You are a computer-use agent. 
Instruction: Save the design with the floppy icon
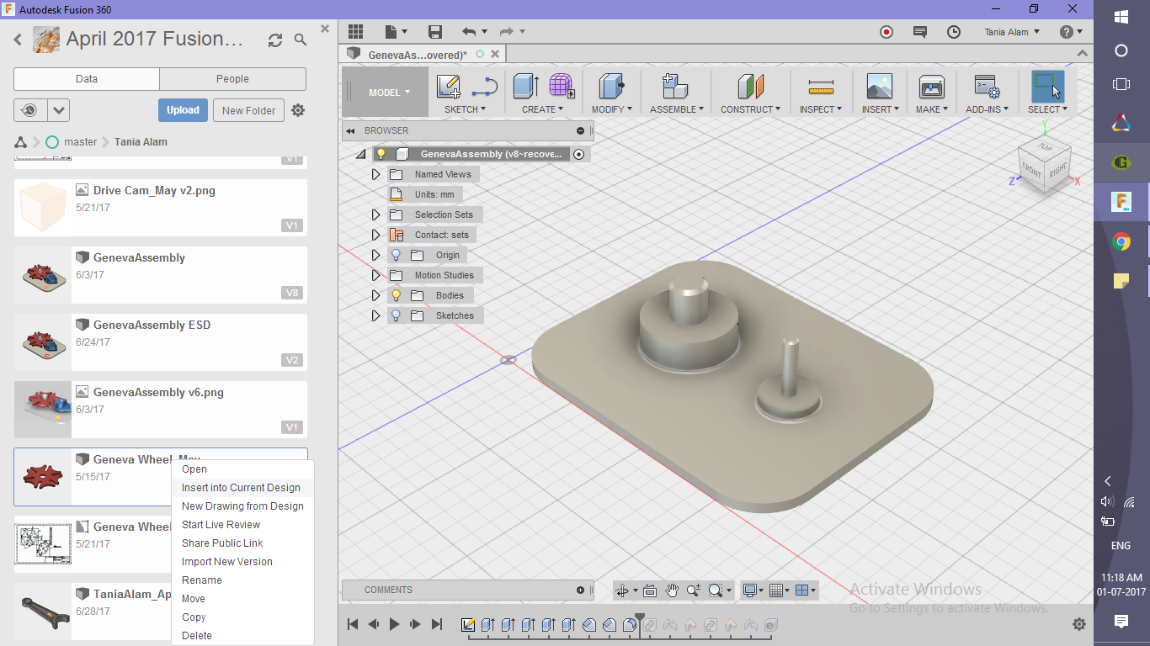click(435, 32)
